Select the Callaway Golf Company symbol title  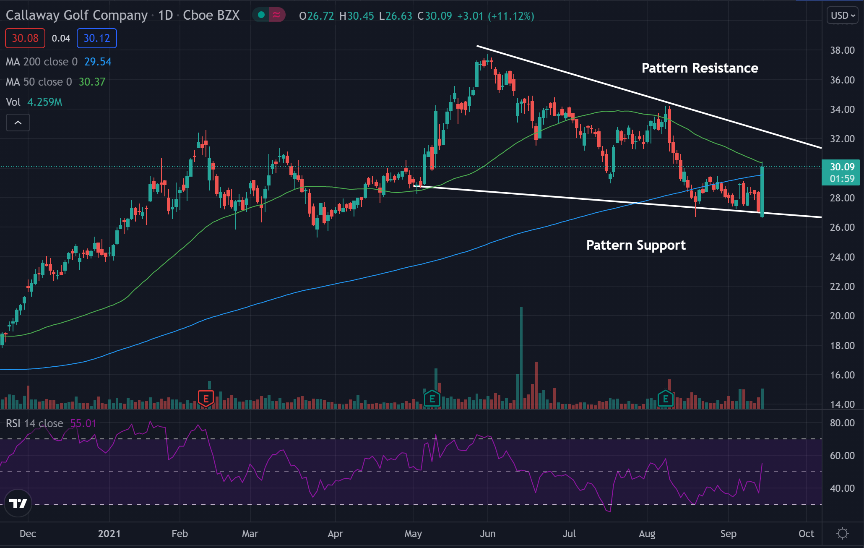coord(77,15)
